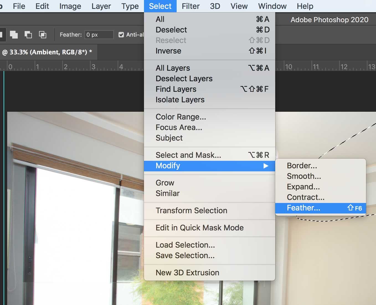Choose Transform Selection
Viewport: 376px width, 305px height.
click(x=191, y=210)
